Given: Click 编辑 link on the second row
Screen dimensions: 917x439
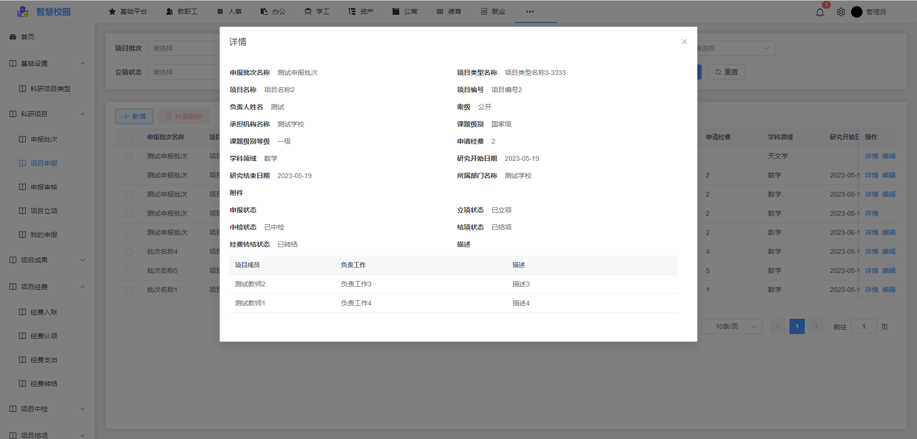Looking at the screenshot, I should pos(889,175).
